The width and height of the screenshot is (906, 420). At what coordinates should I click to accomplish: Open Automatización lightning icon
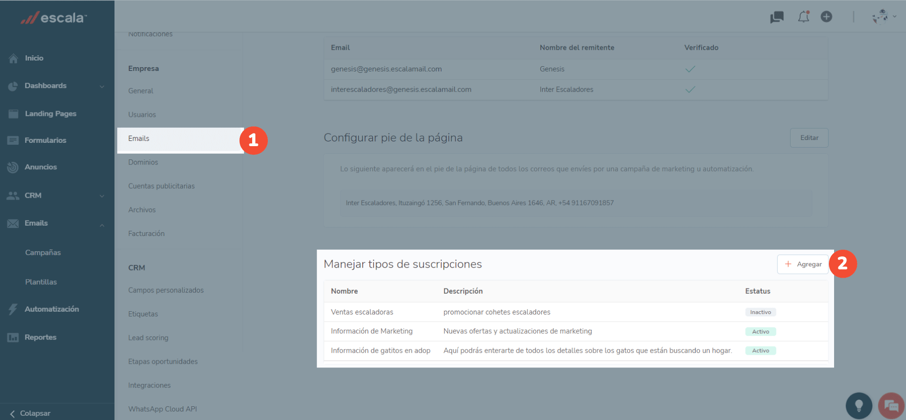pyautogui.click(x=13, y=309)
